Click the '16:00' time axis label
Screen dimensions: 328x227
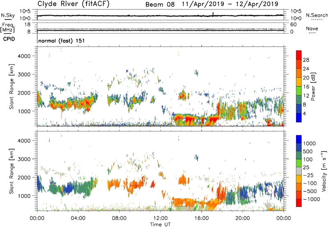point(201,218)
